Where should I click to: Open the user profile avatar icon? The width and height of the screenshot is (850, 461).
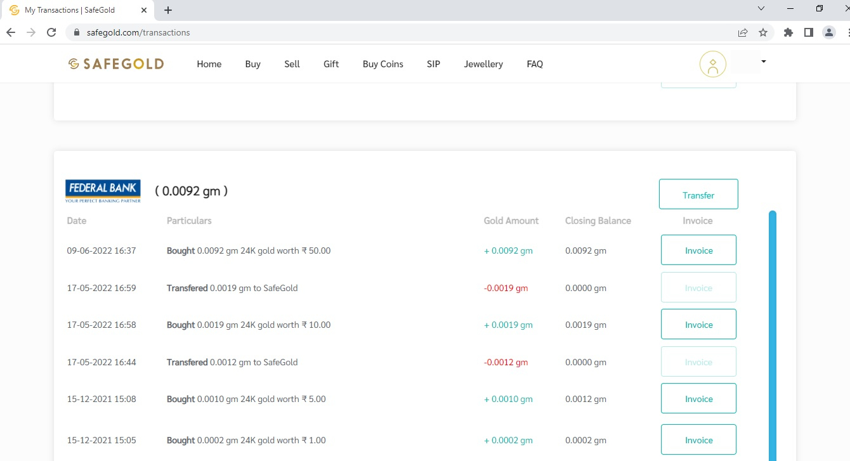click(x=712, y=64)
